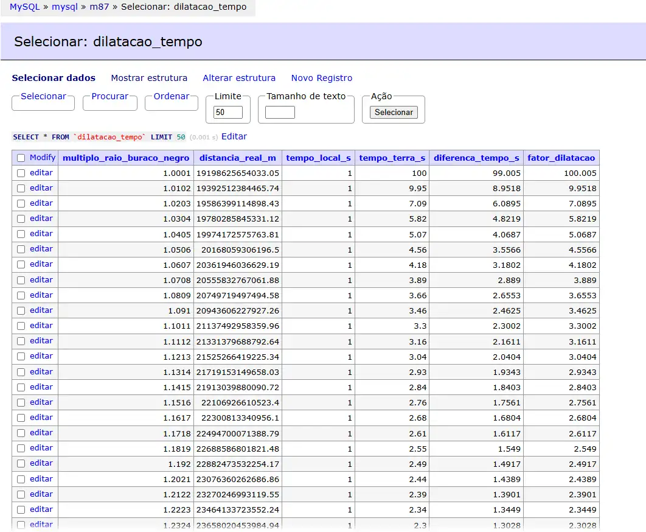Click the distance cell 19198625654033.05
Viewport: 646px width, 532px height.
pyautogui.click(x=238, y=173)
